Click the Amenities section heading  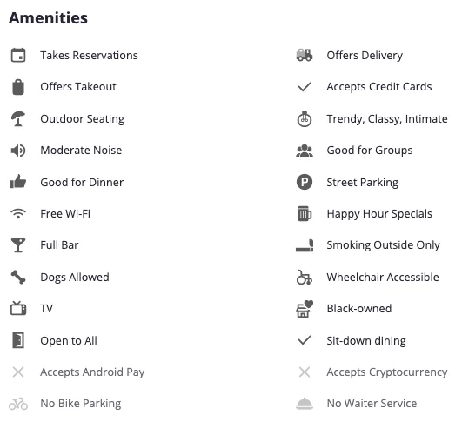(49, 18)
